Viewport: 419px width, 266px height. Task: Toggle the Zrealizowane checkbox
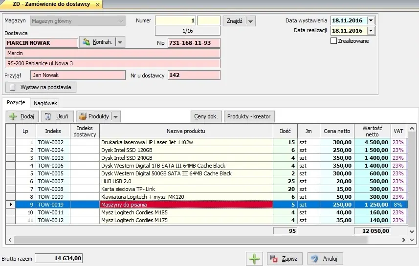click(x=333, y=41)
